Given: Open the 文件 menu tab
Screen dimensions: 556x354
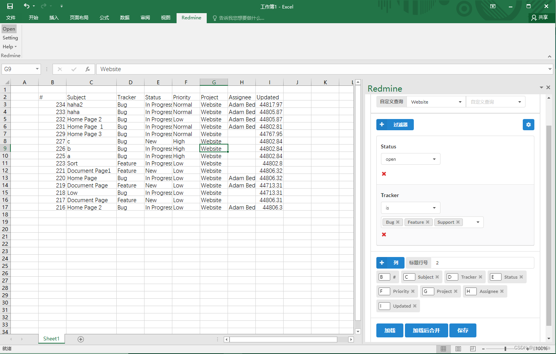Looking at the screenshot, I should tap(11, 18).
